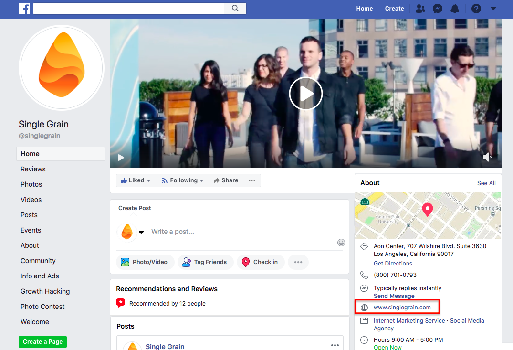Select the Home tab in page sidebar
This screenshot has width=513, height=350.
(x=61, y=154)
